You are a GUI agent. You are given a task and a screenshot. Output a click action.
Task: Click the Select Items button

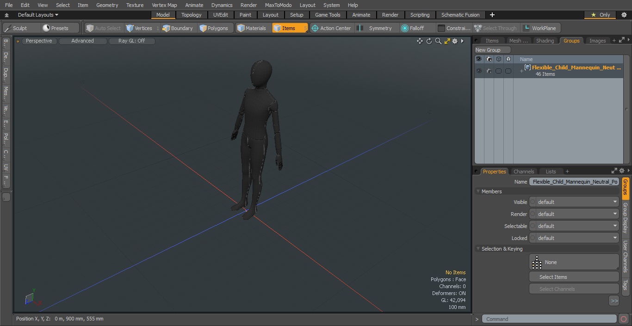(574, 277)
